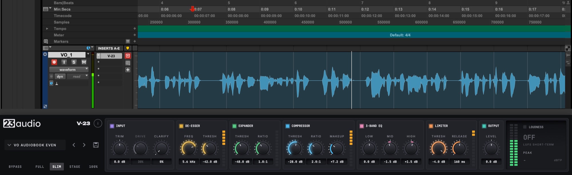Open the VO AUDIOBOOK EVEN preset dropdown
The height and width of the screenshot is (175, 572).
[x=35, y=145]
